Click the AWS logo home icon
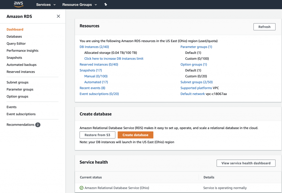The height and width of the screenshot is (193, 282). point(18,4)
